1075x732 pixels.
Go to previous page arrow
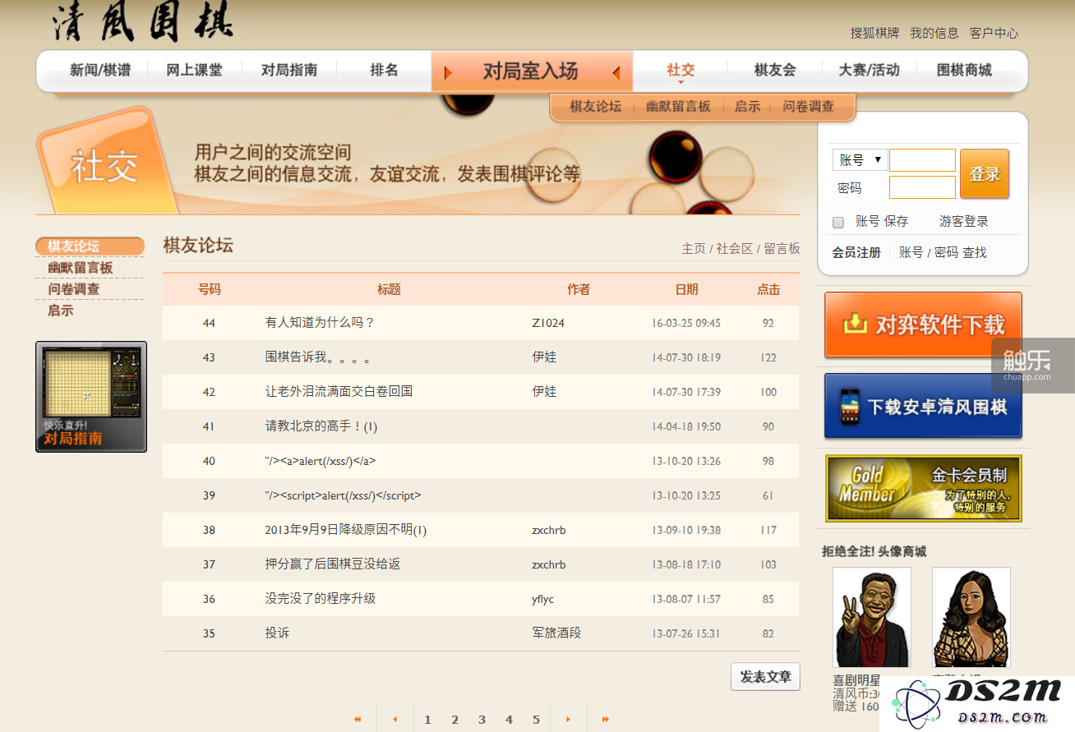point(394,720)
